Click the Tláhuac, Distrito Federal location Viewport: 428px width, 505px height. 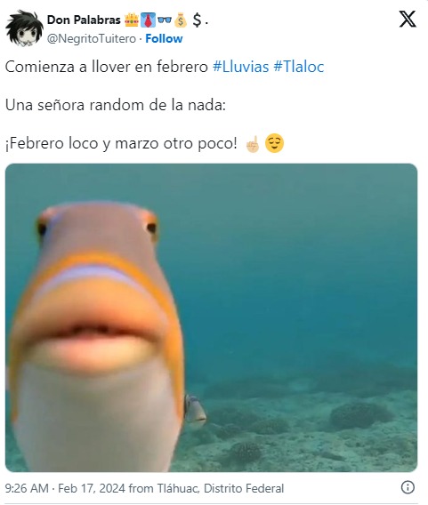click(x=221, y=488)
